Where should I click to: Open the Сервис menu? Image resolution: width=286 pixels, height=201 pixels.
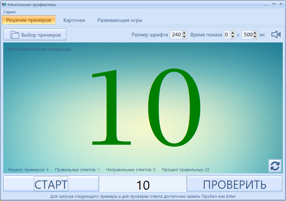point(9,12)
